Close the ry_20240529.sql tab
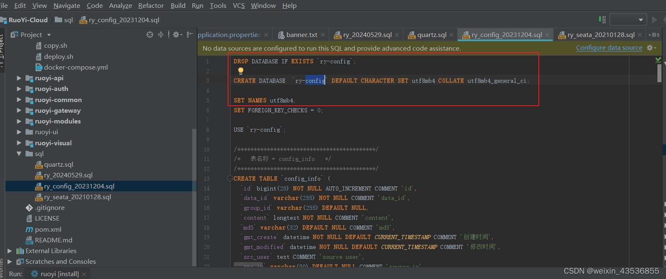This screenshot has height=279, width=666. click(397, 35)
